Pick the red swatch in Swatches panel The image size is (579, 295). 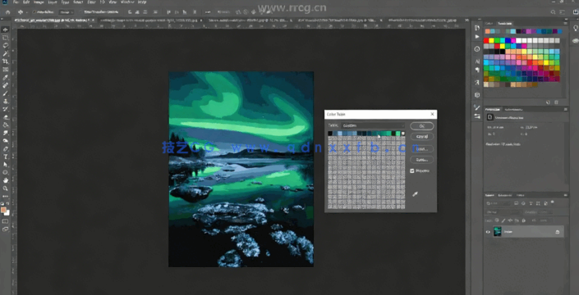[x=486, y=40]
